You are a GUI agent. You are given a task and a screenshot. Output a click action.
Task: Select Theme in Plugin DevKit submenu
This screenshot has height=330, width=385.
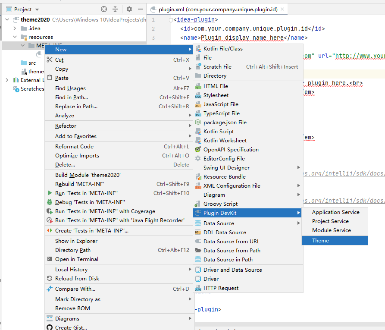pyautogui.click(x=335, y=241)
